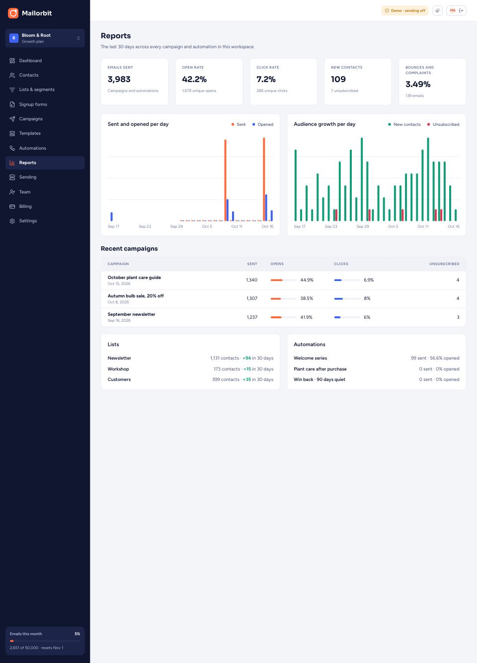Open the Campaigns section

point(45,119)
